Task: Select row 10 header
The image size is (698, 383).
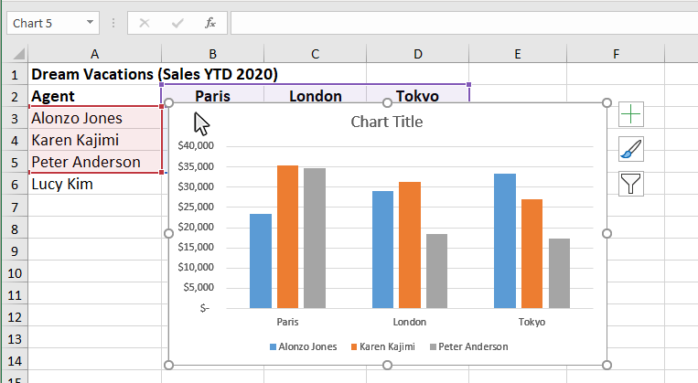Action: 15,272
